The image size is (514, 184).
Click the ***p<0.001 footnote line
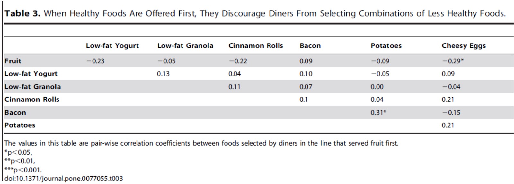click(23, 170)
